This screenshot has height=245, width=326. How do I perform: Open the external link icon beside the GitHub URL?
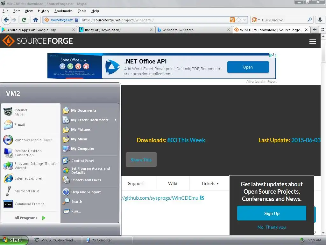click(202, 198)
